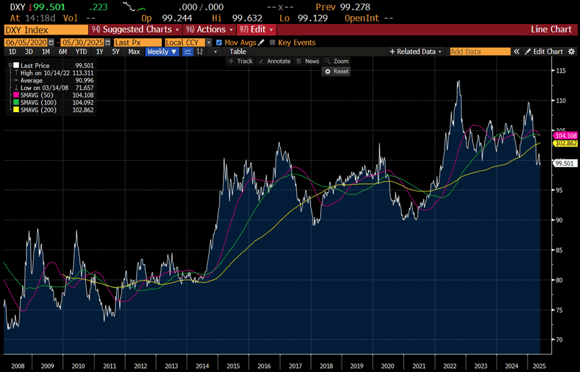
Task: Open the end date calendar picker
Action: pos(104,42)
